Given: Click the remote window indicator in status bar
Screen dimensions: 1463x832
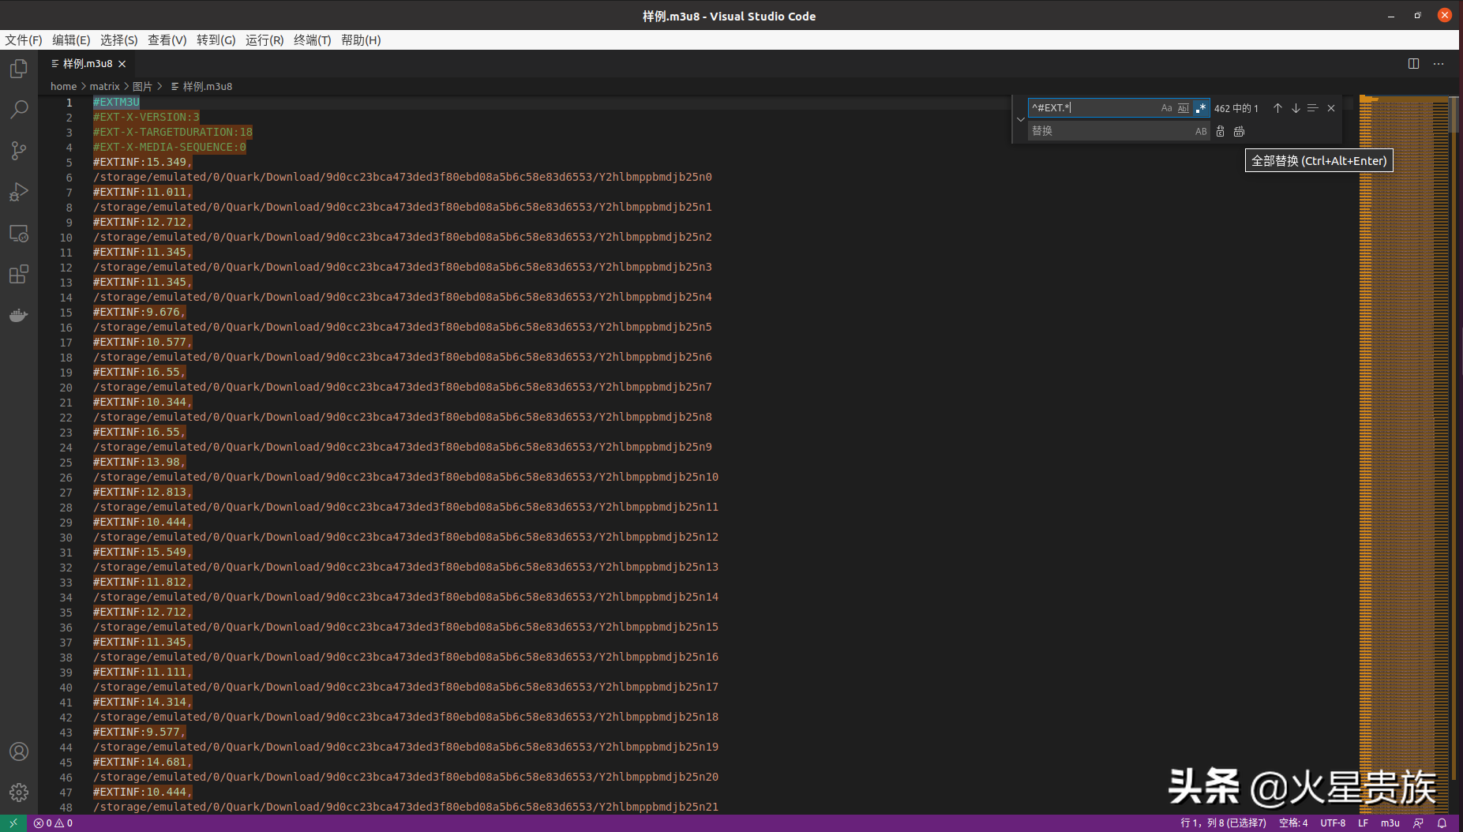Looking at the screenshot, I should [x=13, y=823].
